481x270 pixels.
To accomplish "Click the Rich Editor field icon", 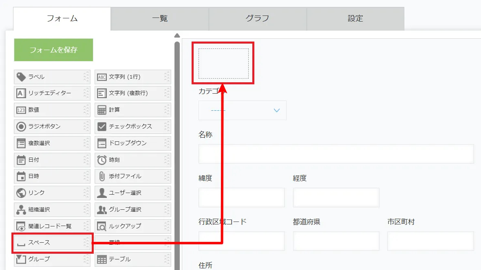I will tap(21, 93).
